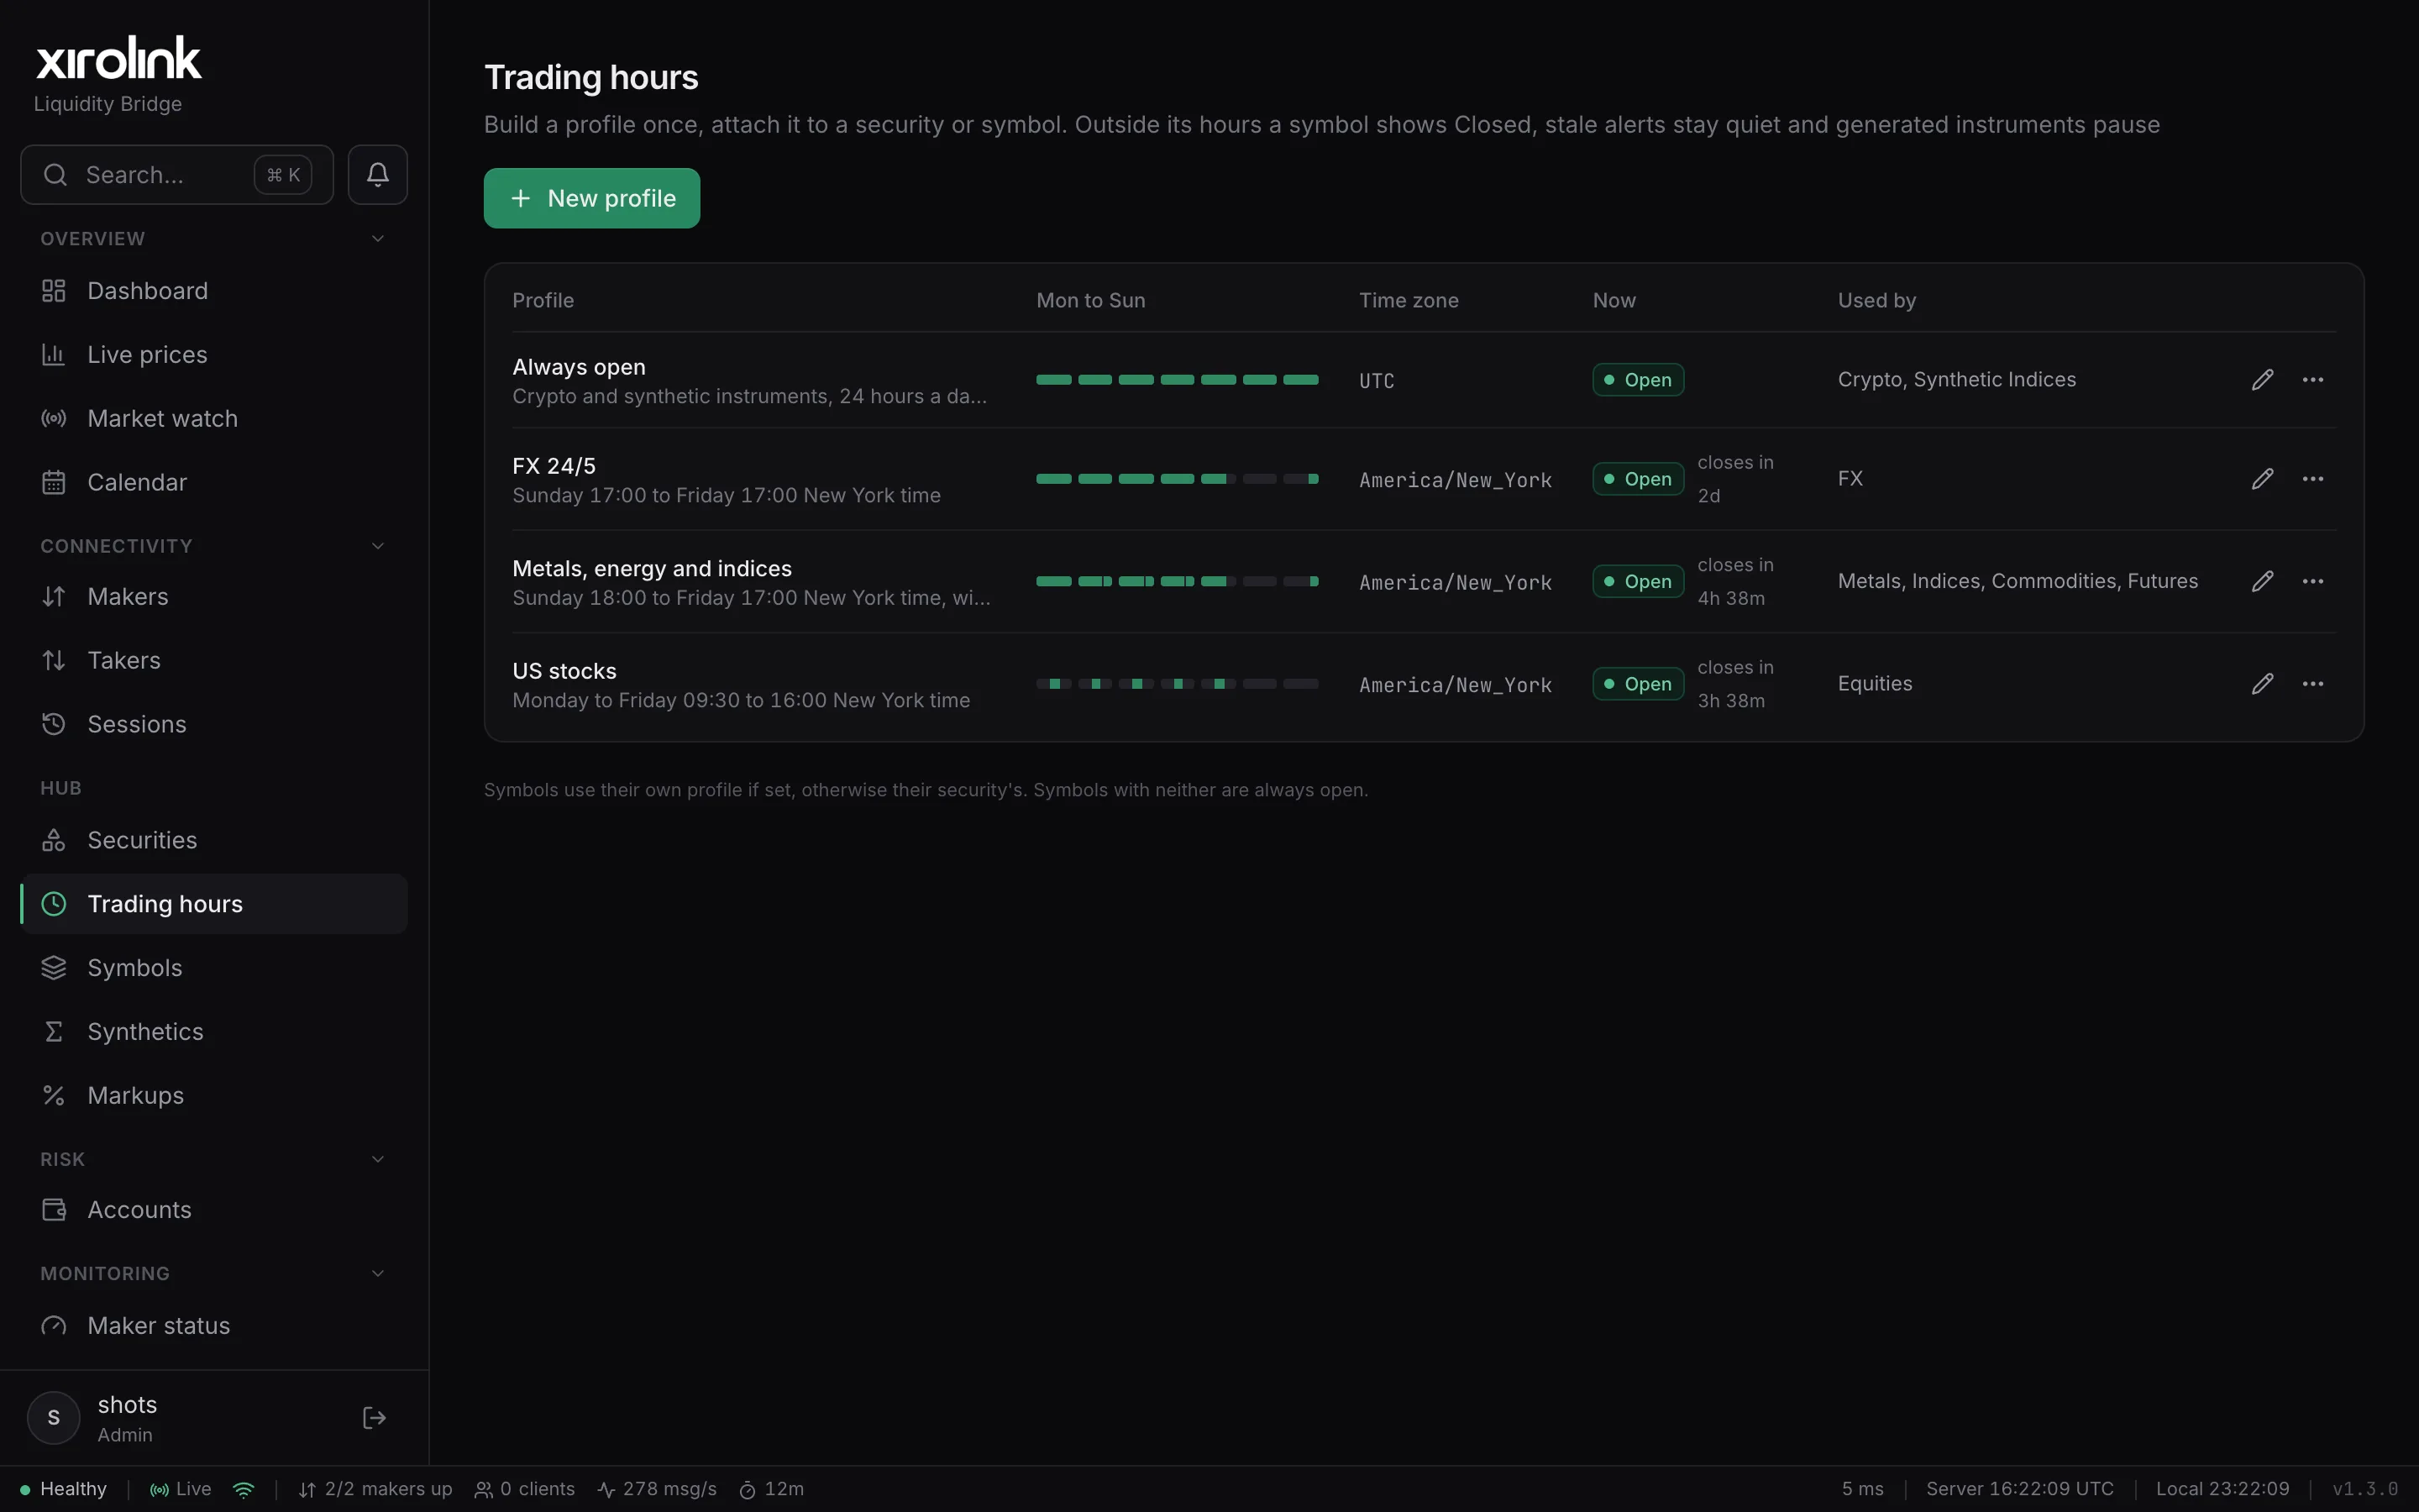This screenshot has width=2419, height=1512.
Task: Open Sessions in sidebar
Action: coord(214,725)
